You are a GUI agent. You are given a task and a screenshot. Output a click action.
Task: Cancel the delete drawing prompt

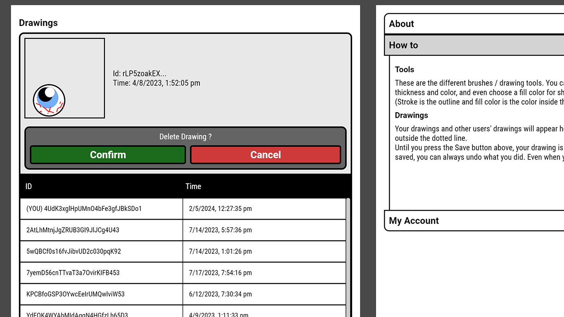pos(265,155)
